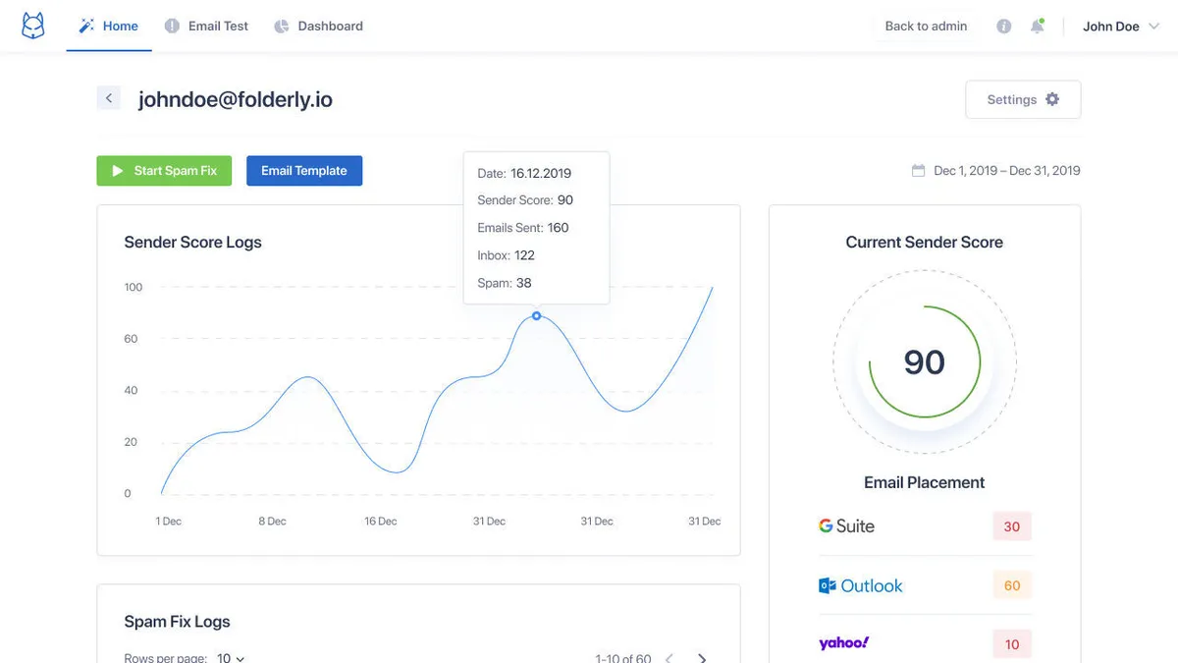Screen dimensions: 1178x663
Task: Click the info icon in top bar
Action: pos(1003,27)
